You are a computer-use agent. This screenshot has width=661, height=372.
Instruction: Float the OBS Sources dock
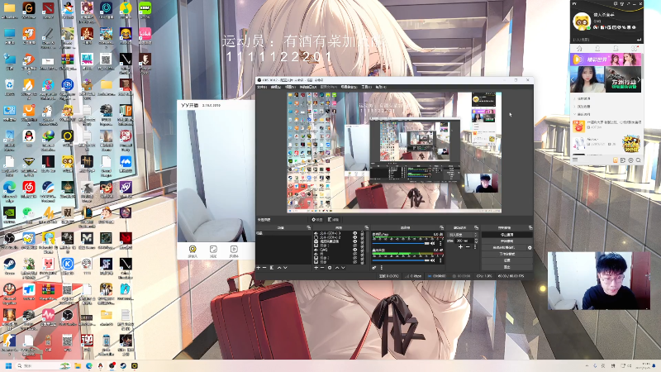[366, 227]
